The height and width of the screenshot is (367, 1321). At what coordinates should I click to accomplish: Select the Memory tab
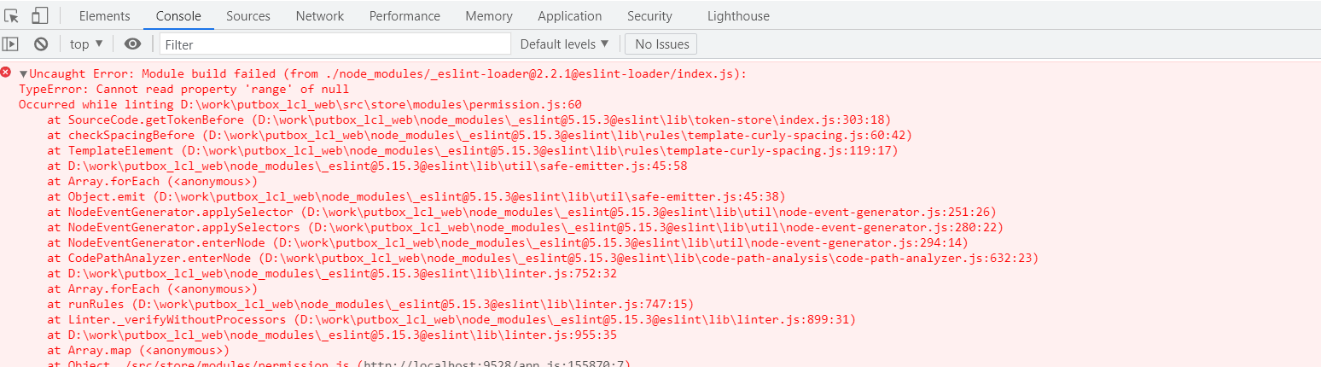point(489,15)
